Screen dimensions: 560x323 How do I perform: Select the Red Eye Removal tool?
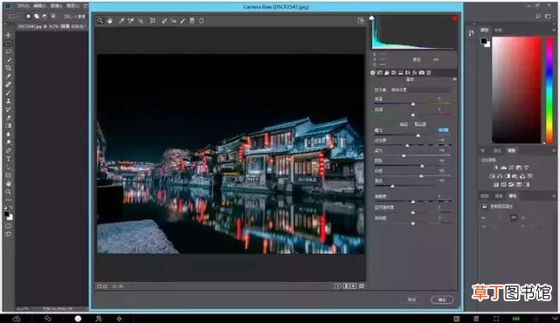(x=173, y=21)
